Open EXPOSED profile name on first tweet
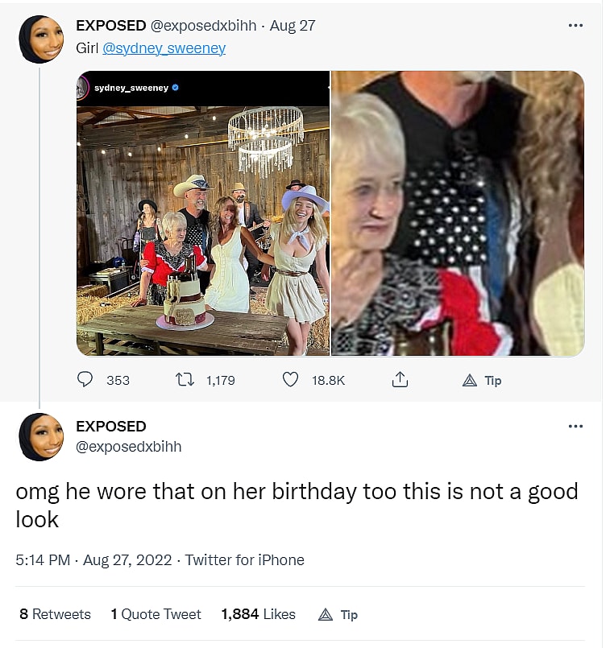The width and height of the screenshot is (610, 648). click(x=110, y=26)
